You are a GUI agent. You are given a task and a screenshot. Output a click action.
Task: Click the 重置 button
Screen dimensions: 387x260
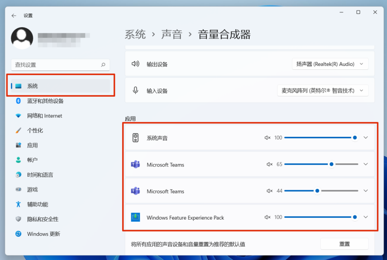[x=344, y=244]
